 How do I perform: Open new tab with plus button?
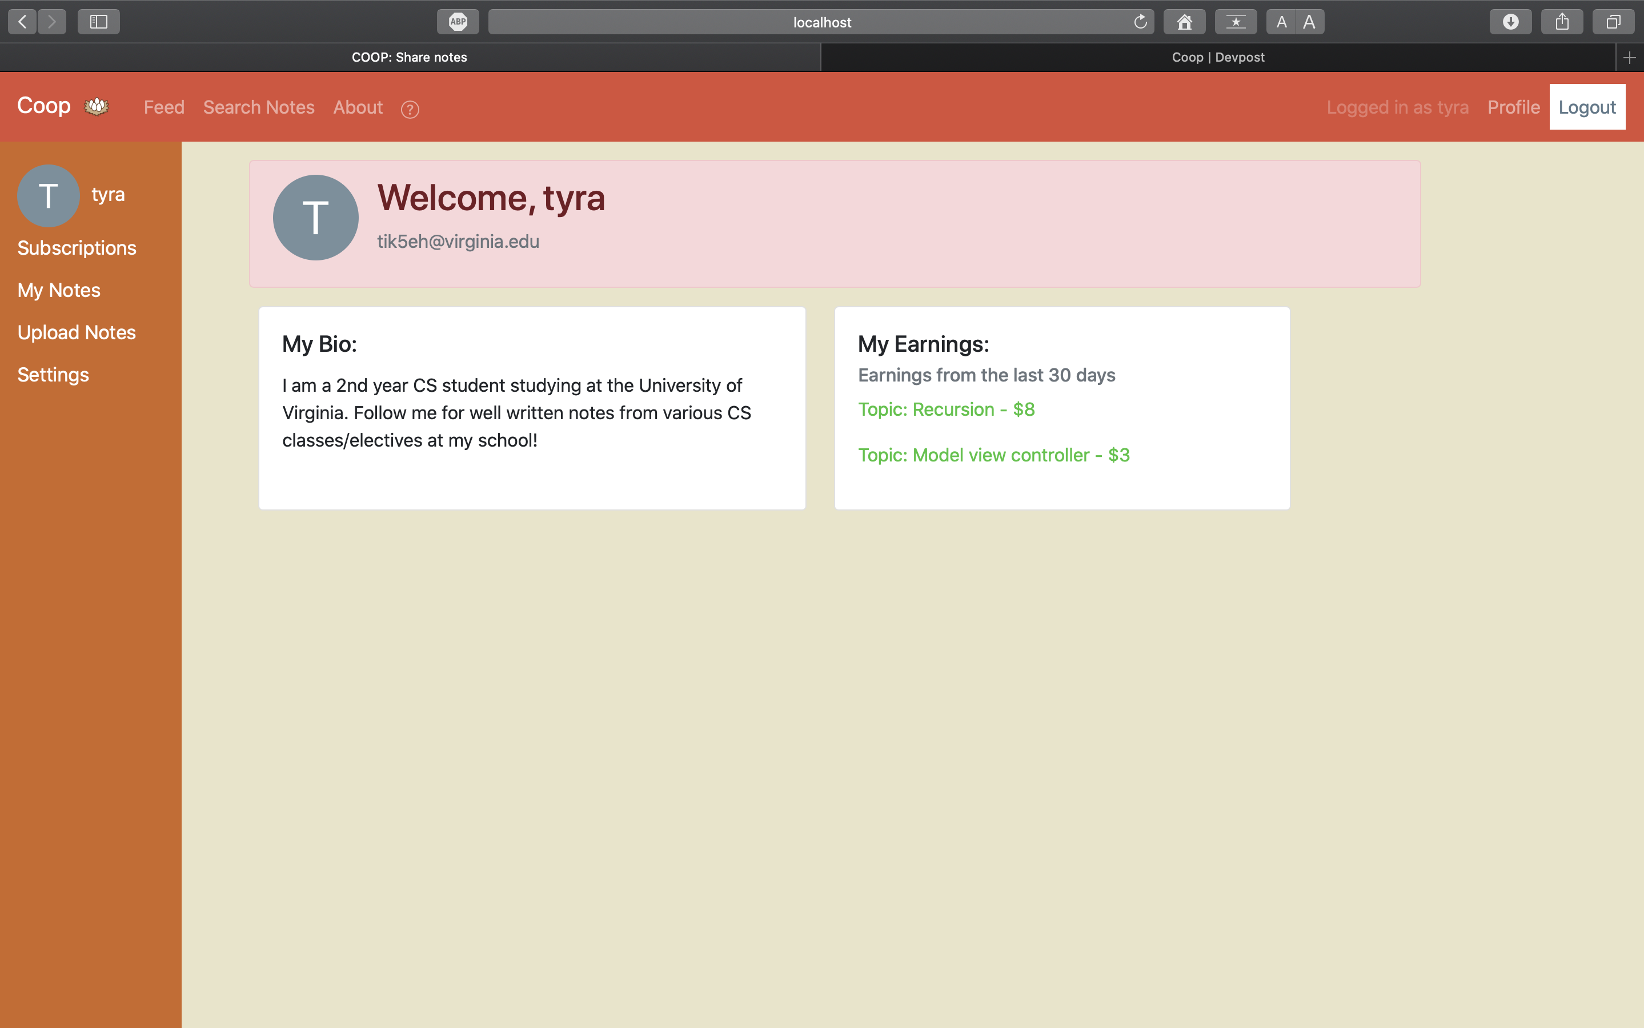pos(1629,58)
